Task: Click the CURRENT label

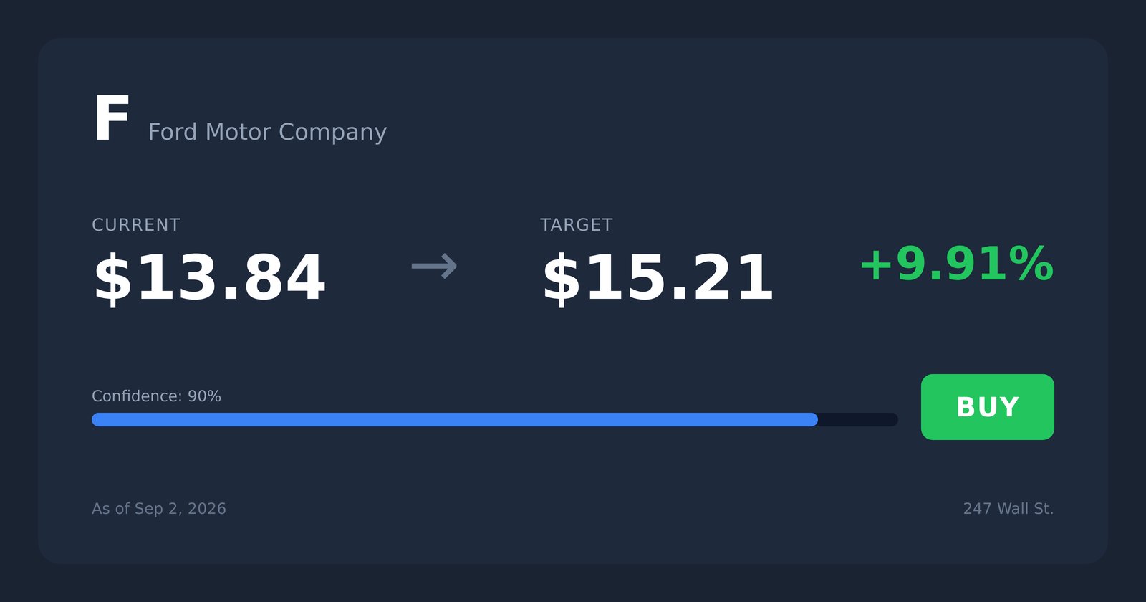Action: (136, 225)
